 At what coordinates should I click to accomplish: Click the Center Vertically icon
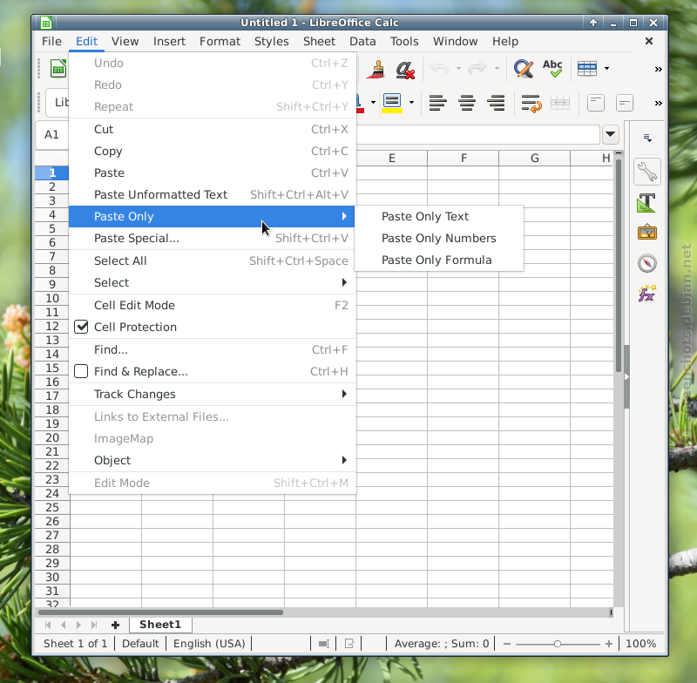(625, 103)
